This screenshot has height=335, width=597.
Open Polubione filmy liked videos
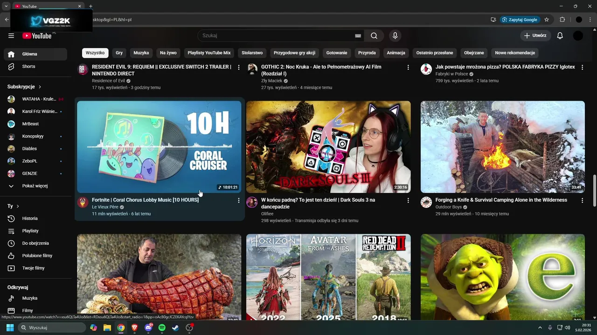pos(35,255)
